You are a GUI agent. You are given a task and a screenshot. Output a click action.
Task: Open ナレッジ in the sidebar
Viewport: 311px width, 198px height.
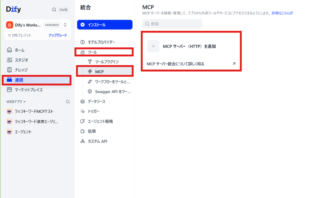pyautogui.click(x=37, y=70)
